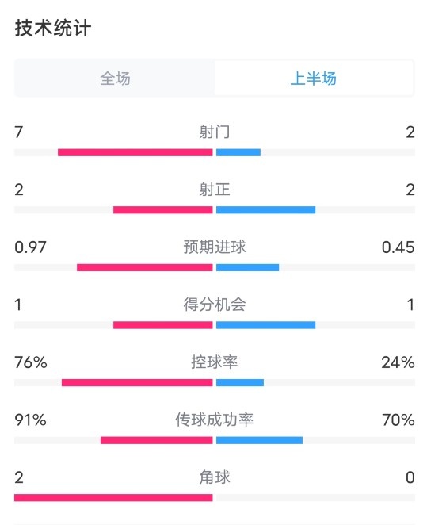The image size is (427, 525).
Task: Tap the 0.97 expected goals value
Action: [30, 247]
